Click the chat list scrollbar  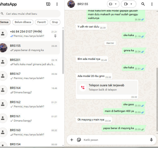click(63, 52)
